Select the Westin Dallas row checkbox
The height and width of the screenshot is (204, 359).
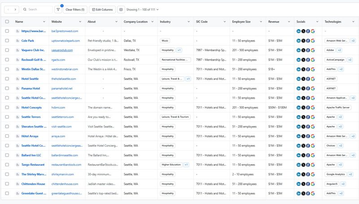click(x=7, y=69)
